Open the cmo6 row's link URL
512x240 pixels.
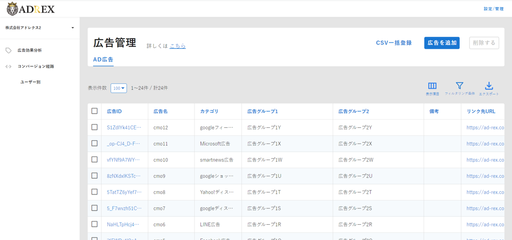click(x=485, y=224)
